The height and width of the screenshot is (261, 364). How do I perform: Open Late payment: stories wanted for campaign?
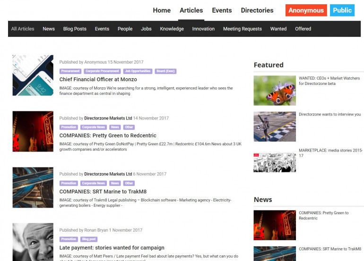point(112,248)
